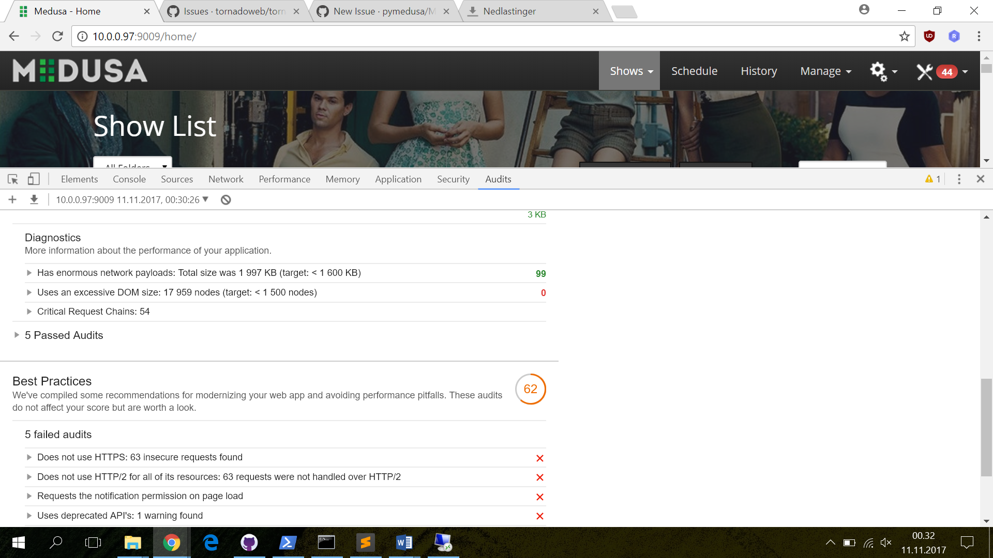
Task: Click the new audit plus icon
Action: 12,199
